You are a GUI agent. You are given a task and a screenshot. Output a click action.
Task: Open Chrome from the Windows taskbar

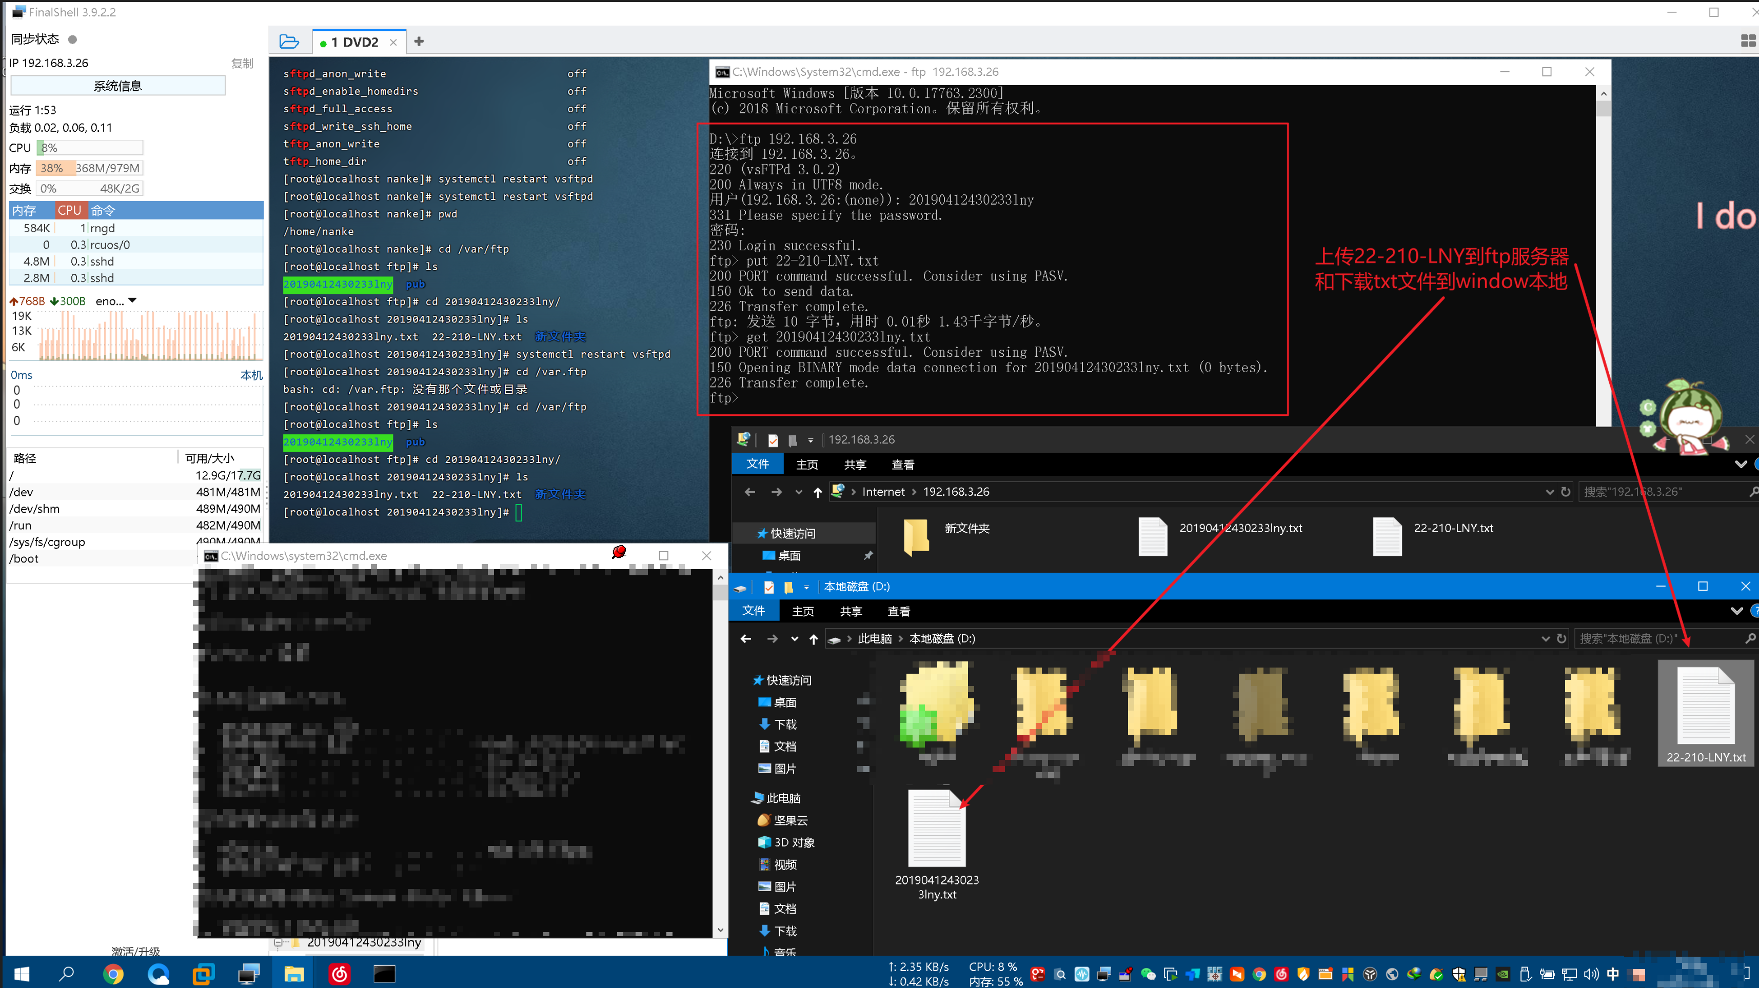point(113,974)
